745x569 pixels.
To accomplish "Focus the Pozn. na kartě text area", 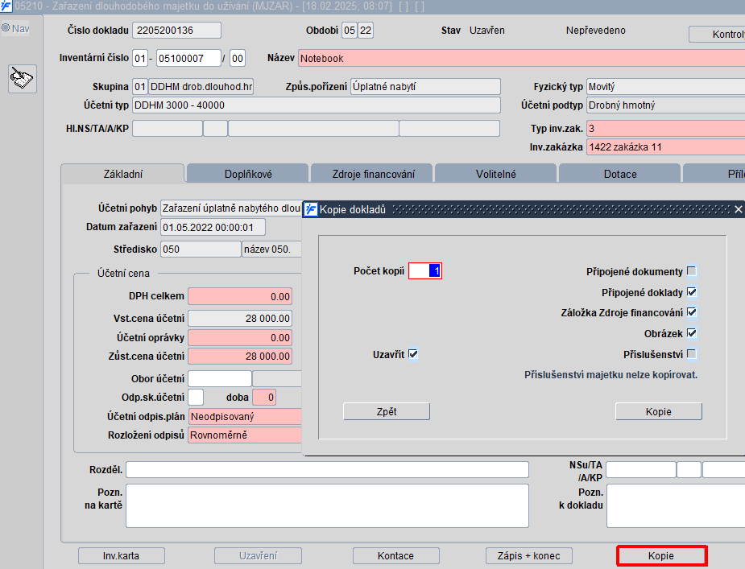I will (327, 505).
